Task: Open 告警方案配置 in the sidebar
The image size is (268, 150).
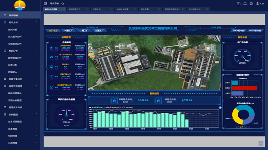Action: coord(15,100)
